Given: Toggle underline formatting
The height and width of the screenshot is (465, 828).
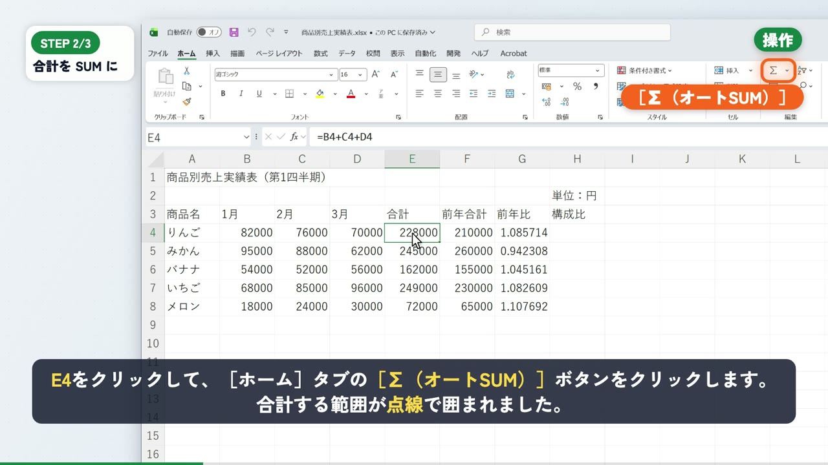Looking at the screenshot, I should 259,94.
